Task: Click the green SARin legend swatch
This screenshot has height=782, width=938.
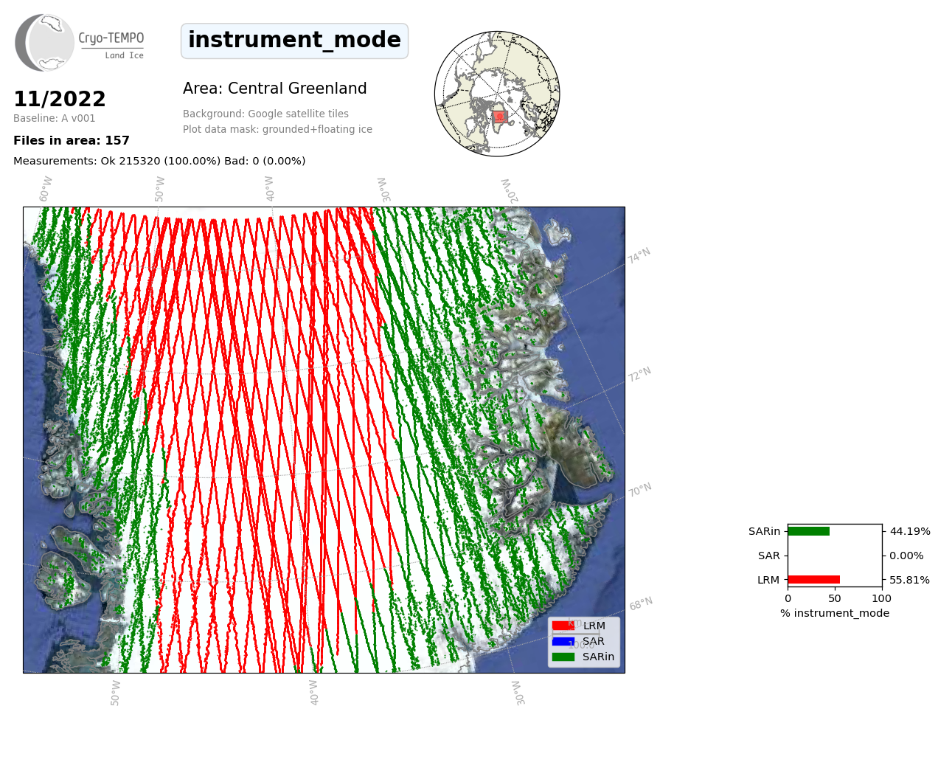Action: [x=563, y=657]
